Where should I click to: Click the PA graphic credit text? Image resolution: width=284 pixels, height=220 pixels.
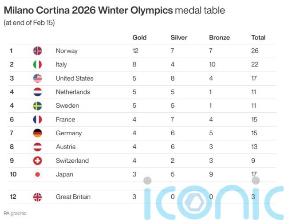click(x=15, y=213)
